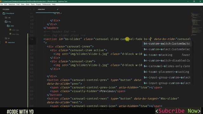This screenshot has height=114, width=203.
Task: Place cursor in "carousel-inner" class value
Action: coord(80,47)
